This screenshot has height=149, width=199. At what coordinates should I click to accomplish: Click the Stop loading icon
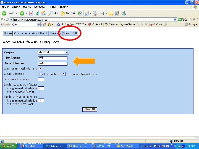(31, 13)
